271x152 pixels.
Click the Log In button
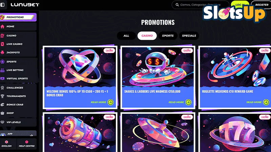pos(240,5)
